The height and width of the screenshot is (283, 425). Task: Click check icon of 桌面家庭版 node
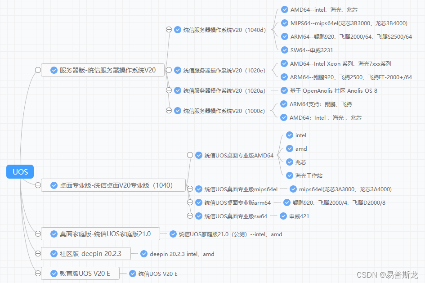click(54, 234)
